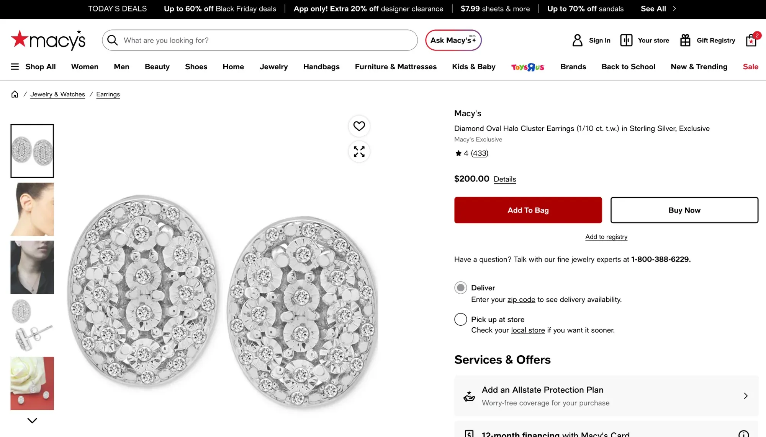Open the Jewelry menu
766x437 pixels.
pos(273,67)
